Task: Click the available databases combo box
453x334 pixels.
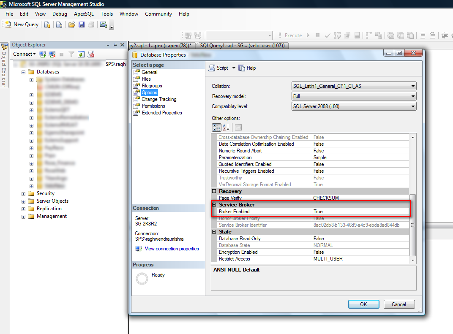Action: [239, 35]
